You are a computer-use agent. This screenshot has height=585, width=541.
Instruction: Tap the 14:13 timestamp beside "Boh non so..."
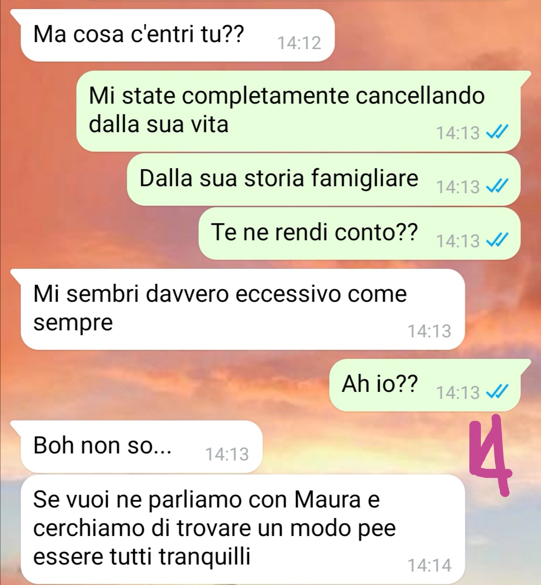pyautogui.click(x=227, y=454)
